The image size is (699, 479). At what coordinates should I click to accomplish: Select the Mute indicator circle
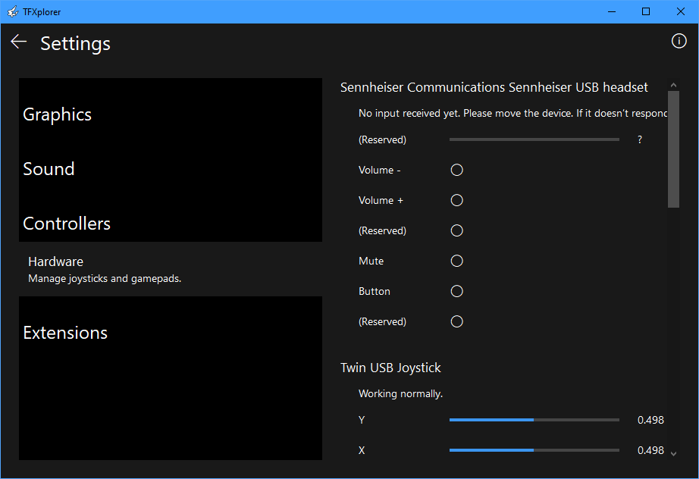pyautogui.click(x=456, y=261)
